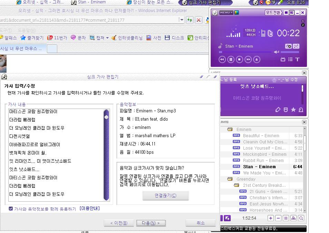Select skin preset 1 in player
The image size is (329, 233).
[x=302, y=21]
